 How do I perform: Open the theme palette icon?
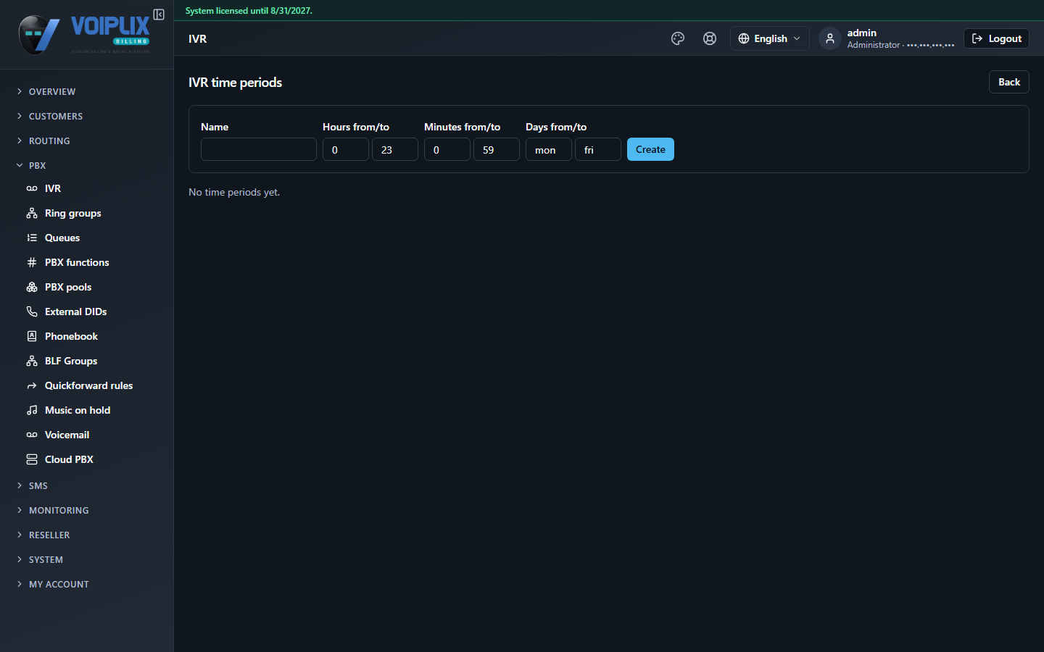click(678, 38)
